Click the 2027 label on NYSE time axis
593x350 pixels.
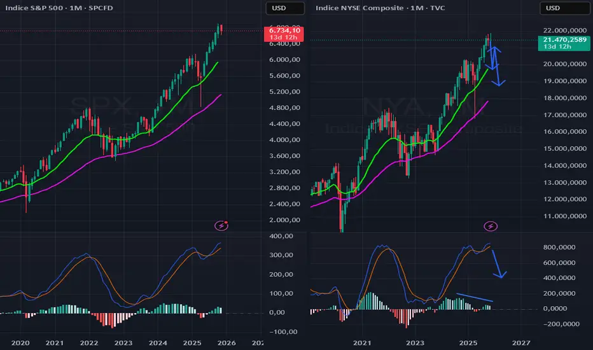point(520,342)
